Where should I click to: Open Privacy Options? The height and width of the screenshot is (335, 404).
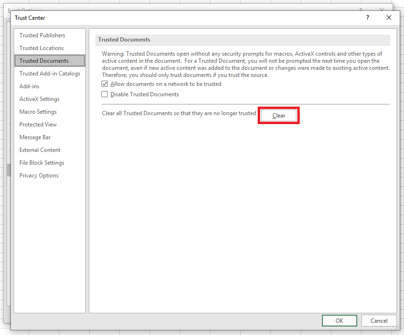(39, 175)
